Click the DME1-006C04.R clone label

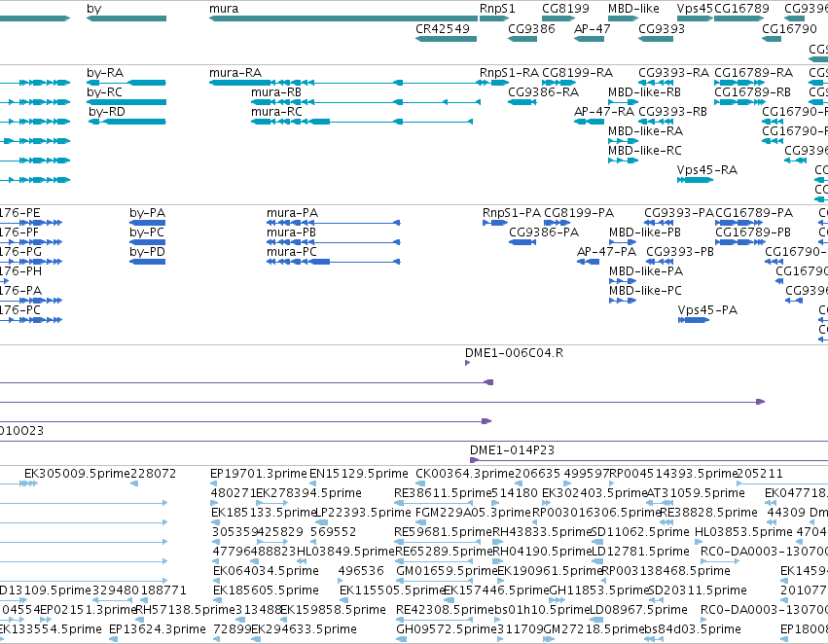pos(514,352)
